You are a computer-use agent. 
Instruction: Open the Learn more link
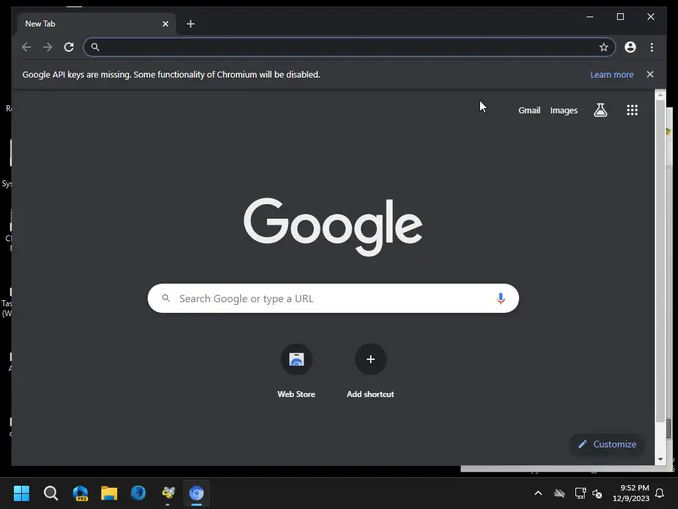[x=612, y=74]
